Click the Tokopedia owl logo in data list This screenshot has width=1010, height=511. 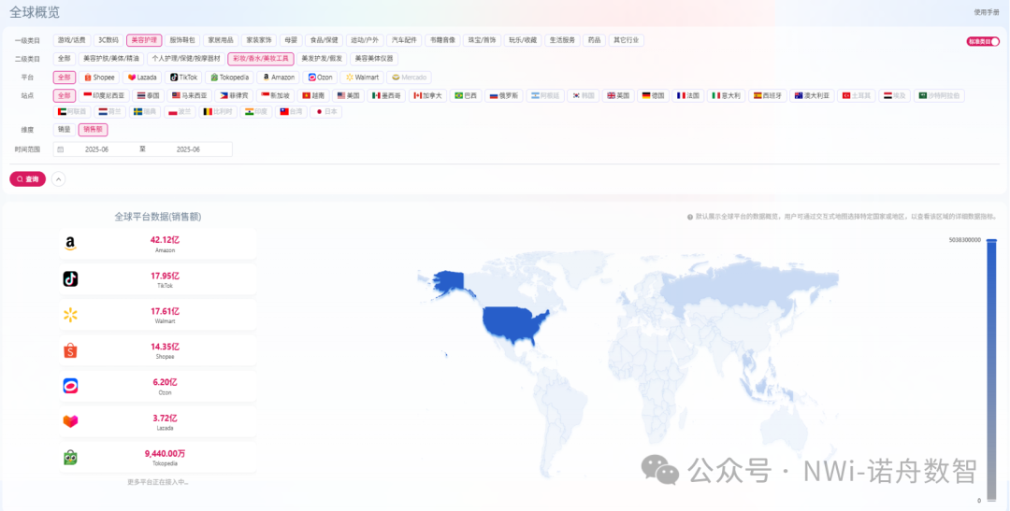[x=70, y=457]
